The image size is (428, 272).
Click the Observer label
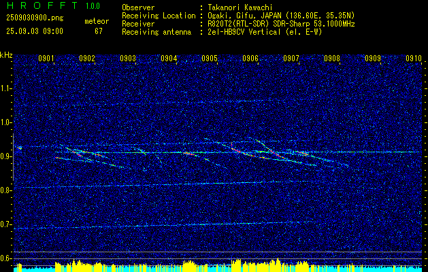click(x=138, y=7)
